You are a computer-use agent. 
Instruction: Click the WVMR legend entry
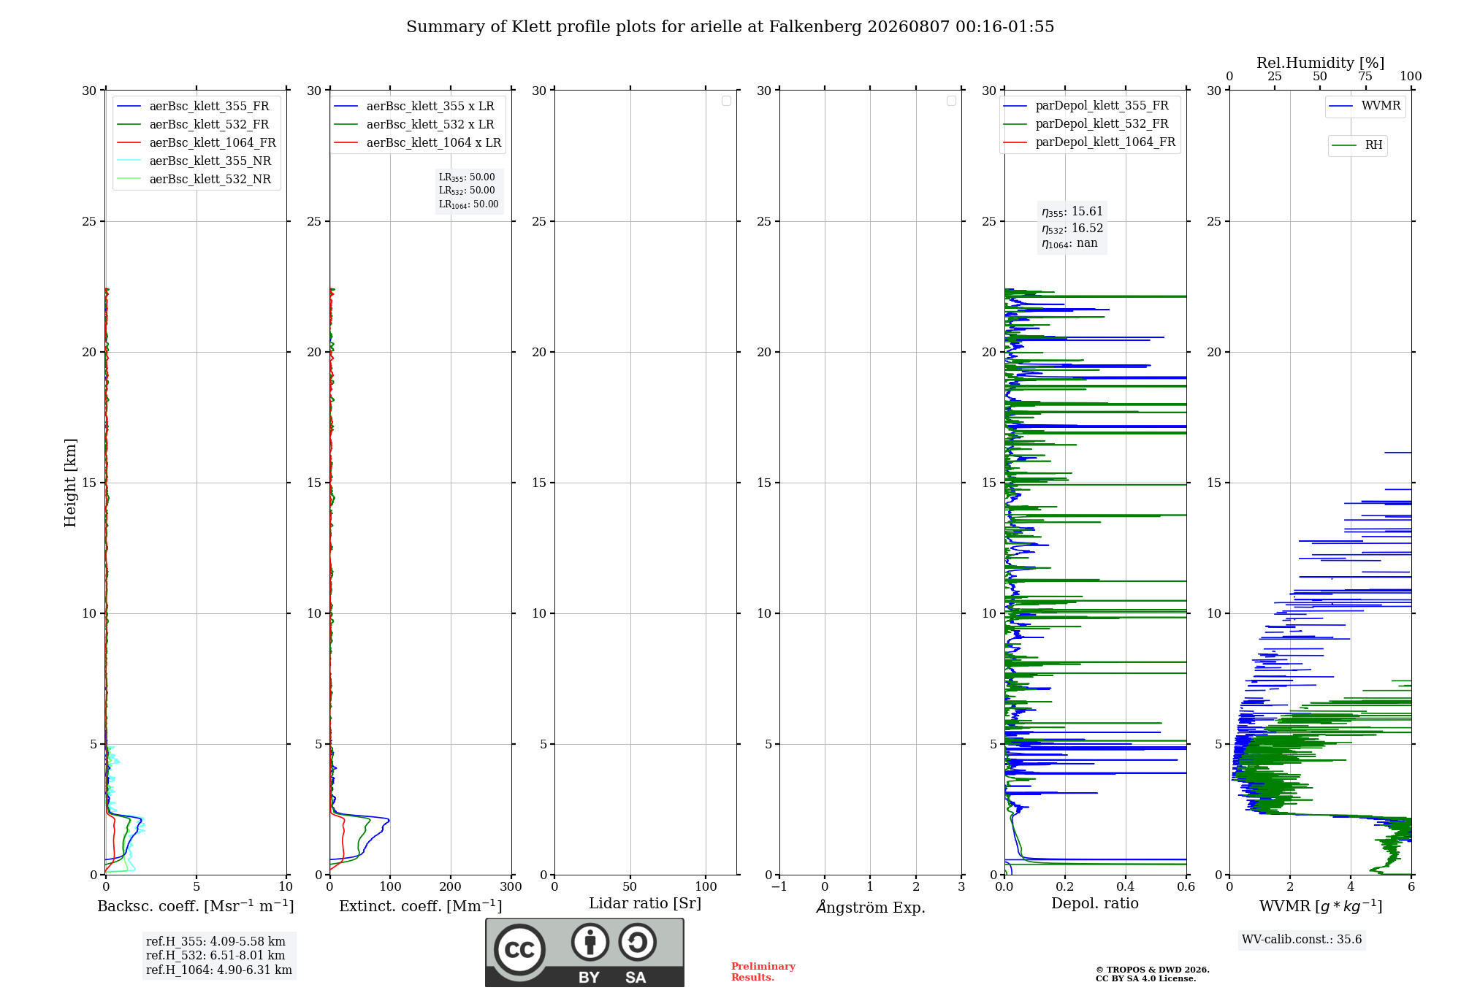pyautogui.click(x=1365, y=106)
